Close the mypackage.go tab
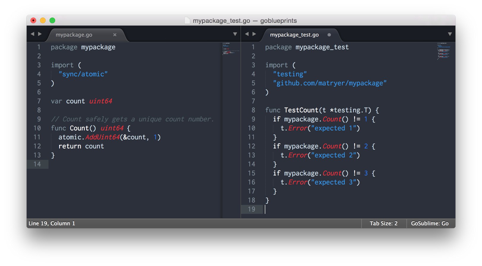The height and width of the screenshot is (266, 482). point(115,35)
